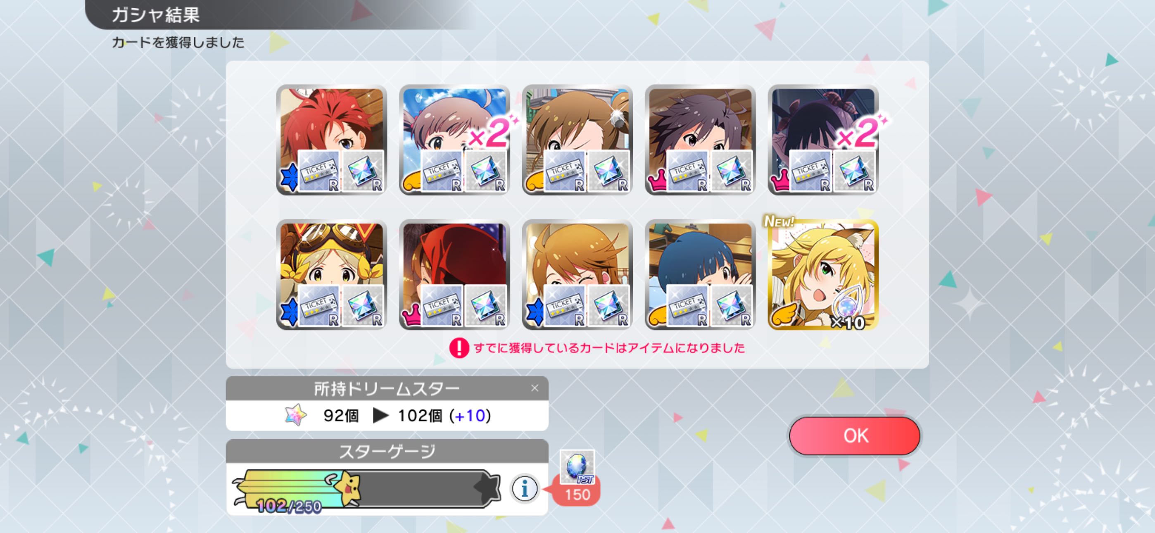The height and width of the screenshot is (533, 1155).
Task: Click the paid jewel icon above 150
Action: [x=577, y=467]
